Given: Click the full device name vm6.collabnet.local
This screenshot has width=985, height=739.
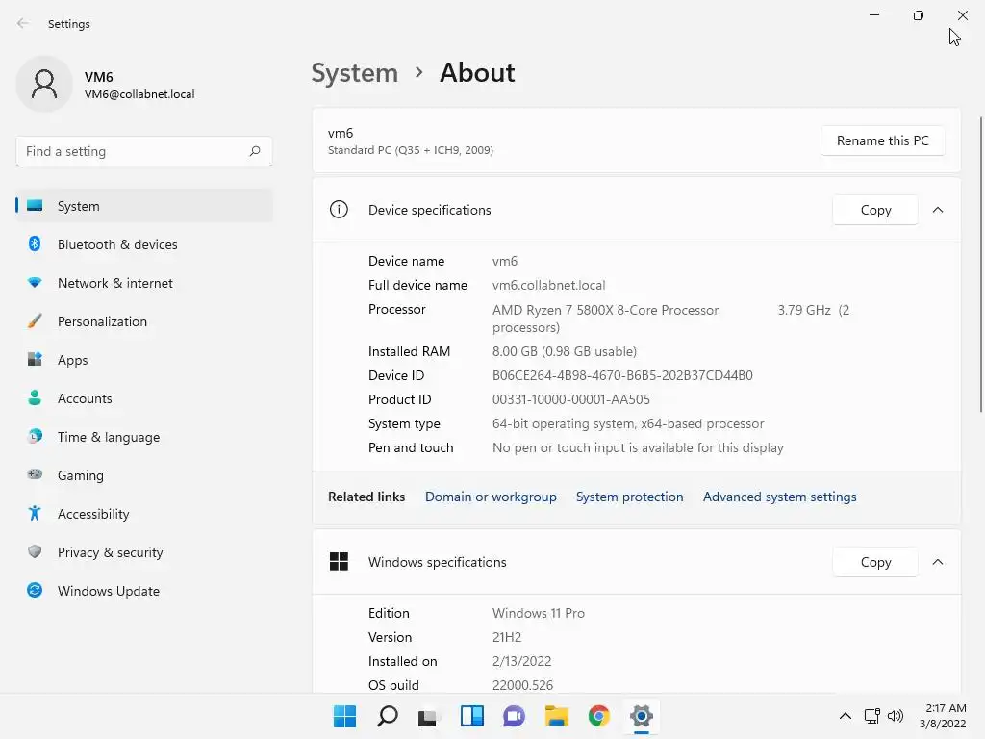Looking at the screenshot, I should coord(548,285).
